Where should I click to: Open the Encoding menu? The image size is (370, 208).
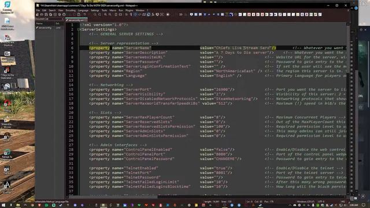tap(71, 10)
